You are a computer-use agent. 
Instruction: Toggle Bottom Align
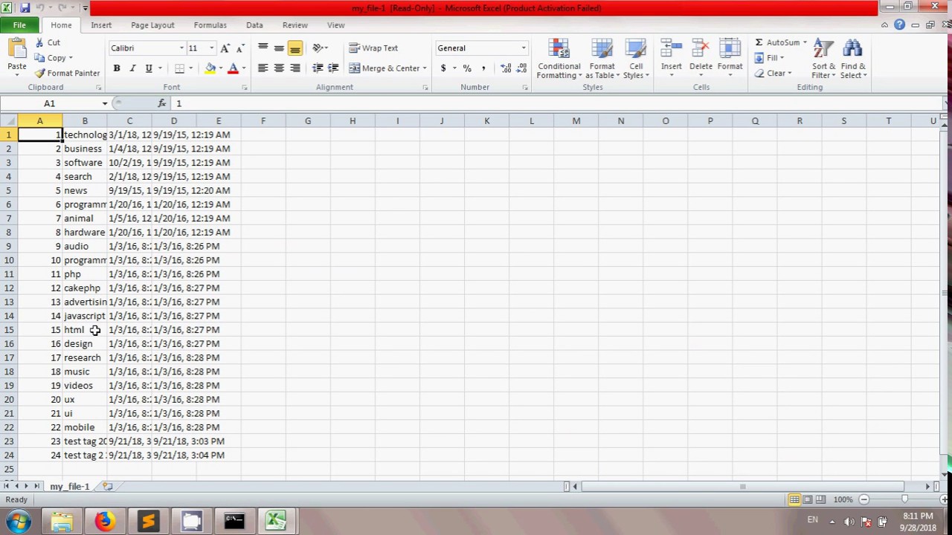tap(295, 48)
